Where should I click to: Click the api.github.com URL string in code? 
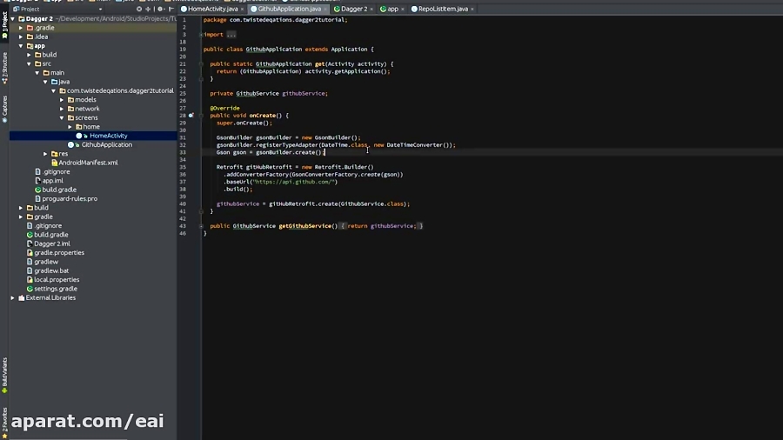pyautogui.click(x=295, y=182)
